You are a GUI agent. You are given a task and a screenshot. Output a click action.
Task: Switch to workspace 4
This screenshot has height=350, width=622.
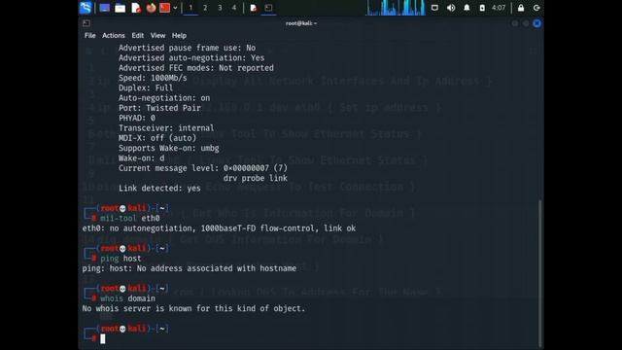tap(234, 8)
